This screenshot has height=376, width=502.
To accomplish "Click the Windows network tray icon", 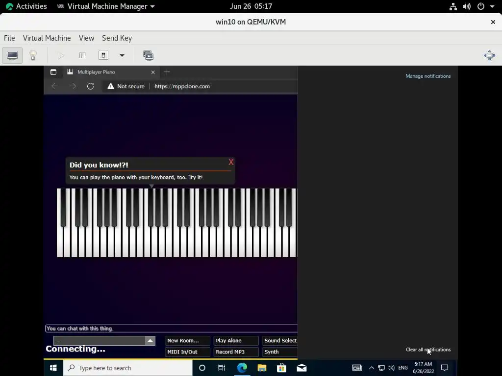I will (381, 368).
